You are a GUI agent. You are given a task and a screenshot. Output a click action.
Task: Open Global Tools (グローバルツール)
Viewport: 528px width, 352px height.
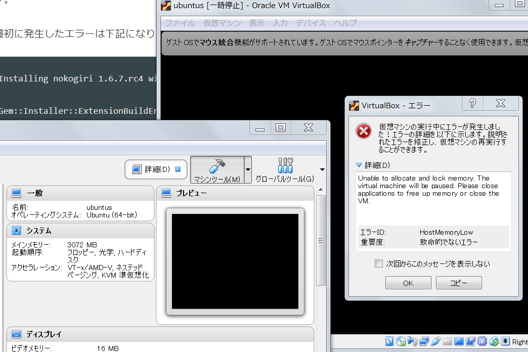285,170
